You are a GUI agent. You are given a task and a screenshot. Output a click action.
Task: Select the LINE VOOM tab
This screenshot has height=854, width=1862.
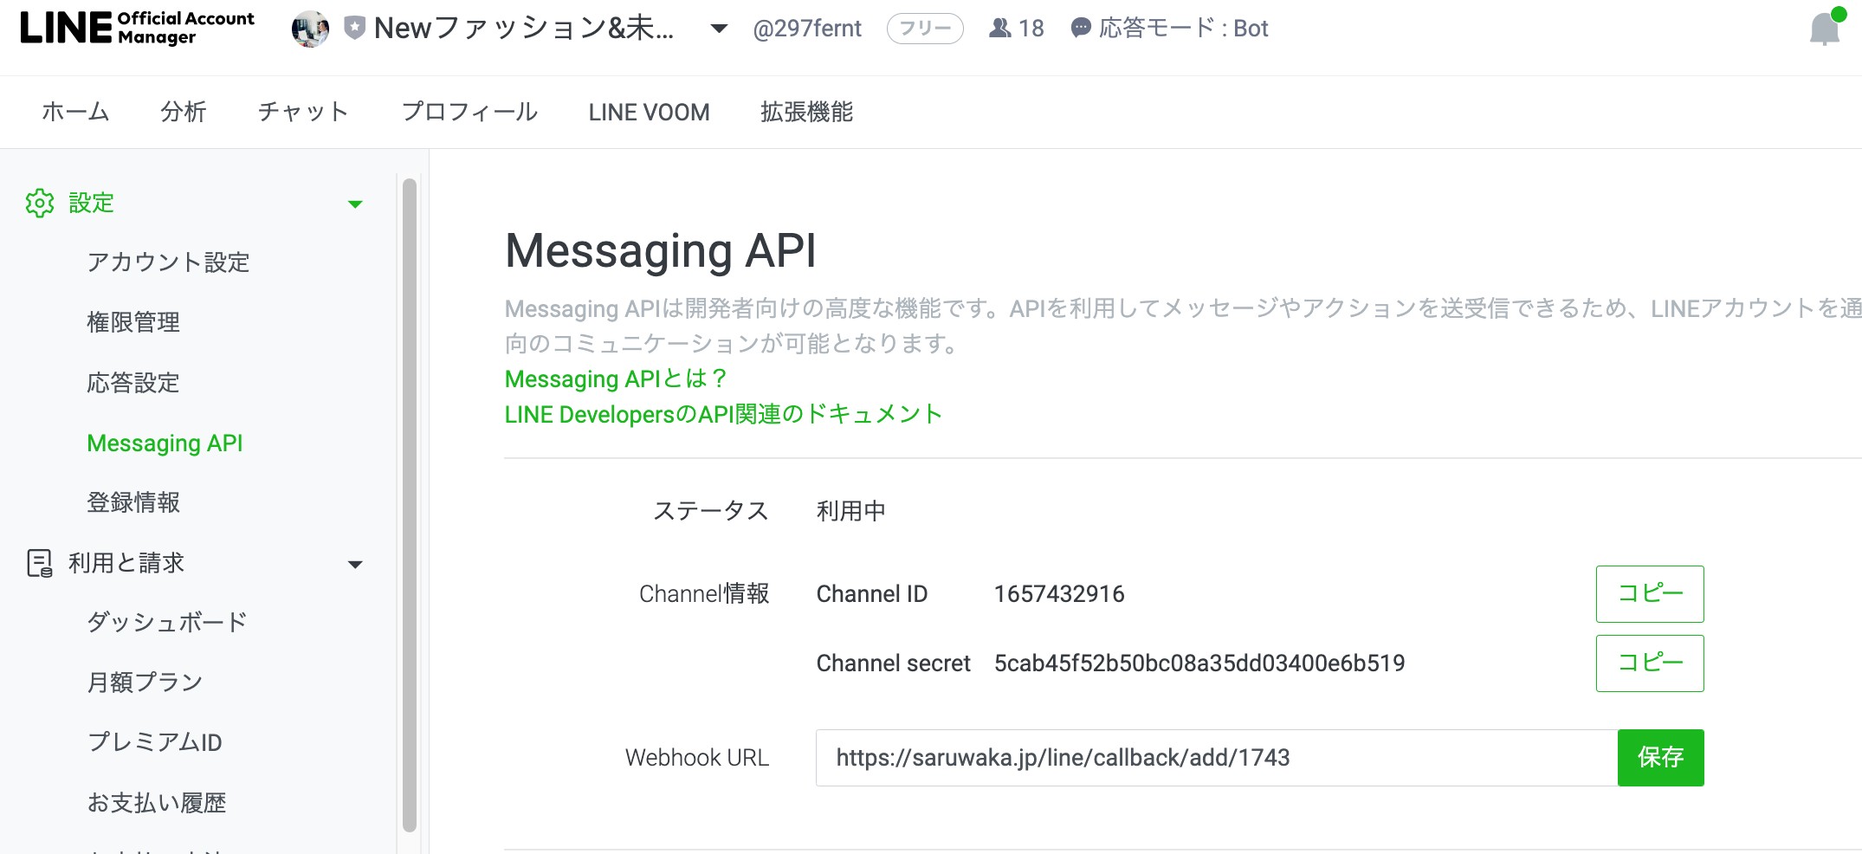[649, 113]
